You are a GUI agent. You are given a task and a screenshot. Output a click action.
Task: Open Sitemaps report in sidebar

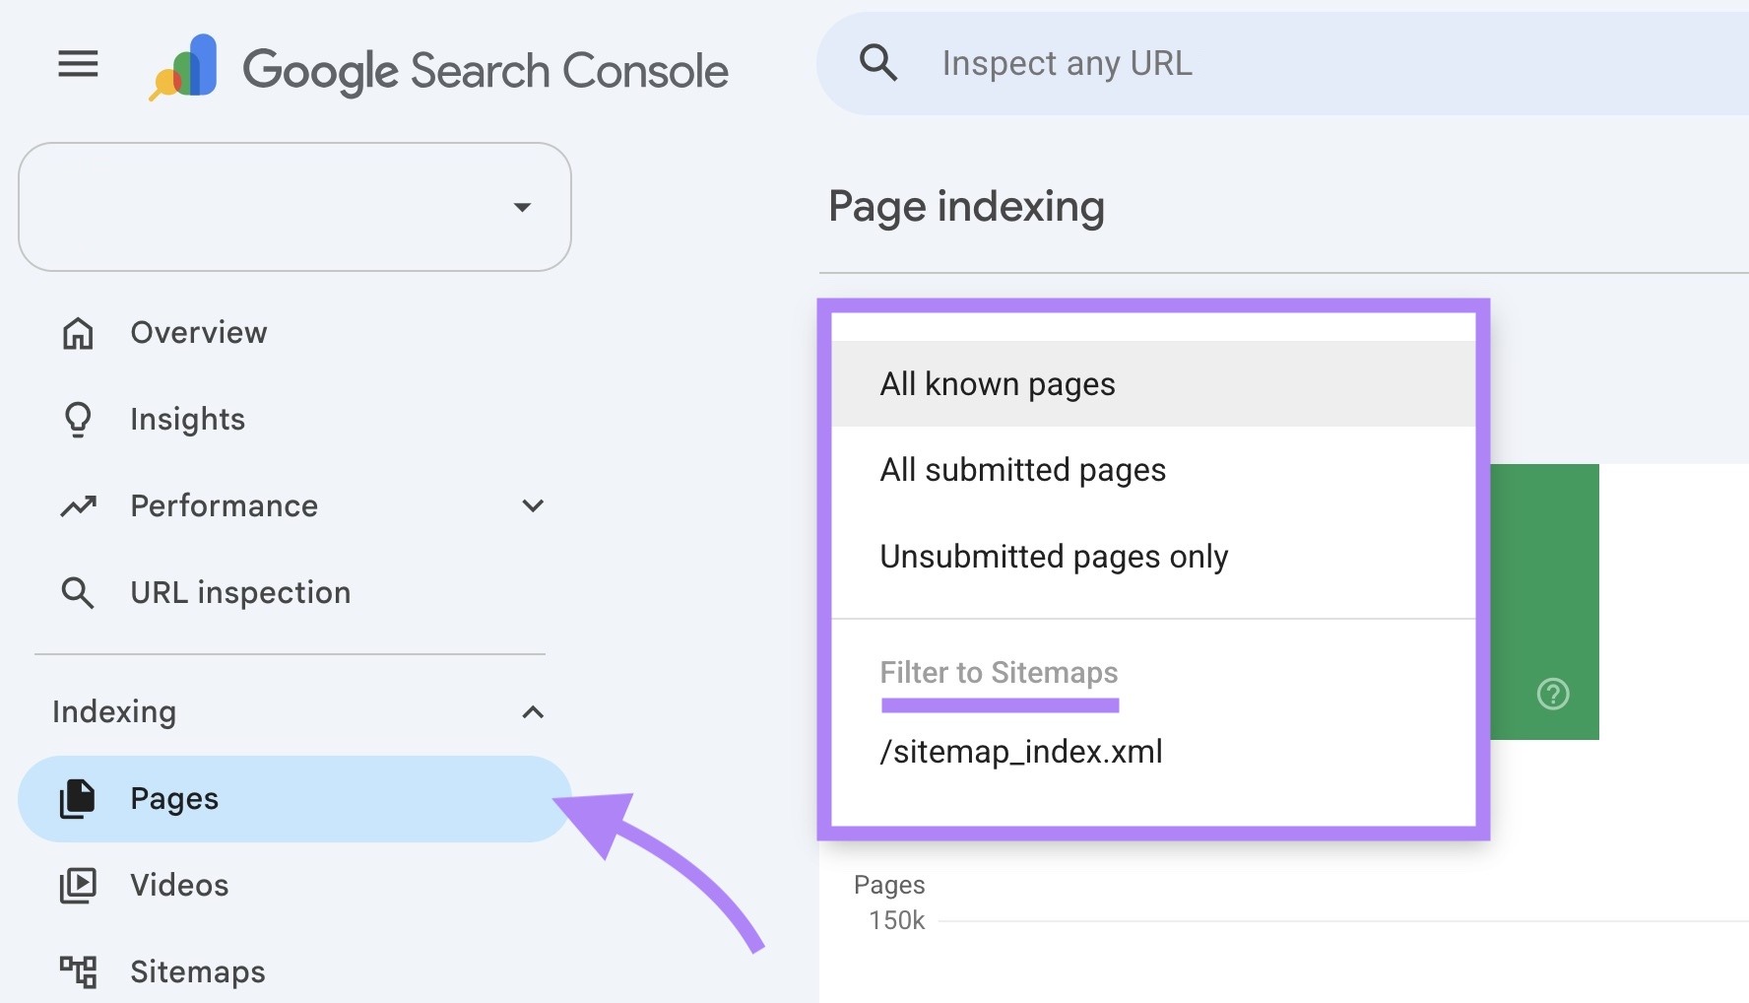tap(198, 971)
